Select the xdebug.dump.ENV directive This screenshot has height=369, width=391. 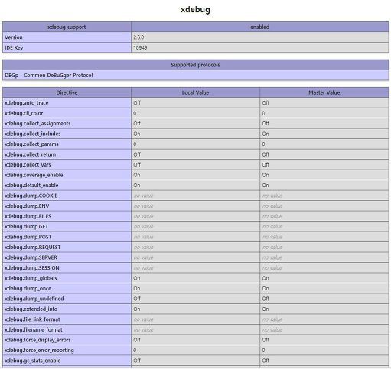tap(27, 206)
